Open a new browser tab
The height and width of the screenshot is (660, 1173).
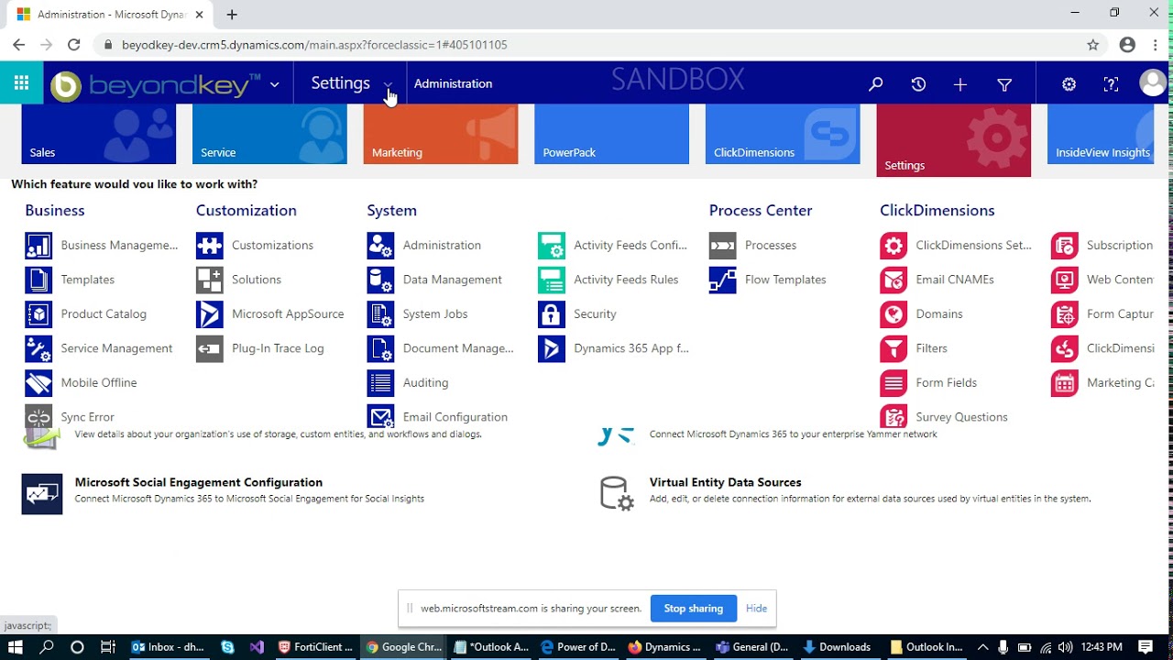point(232,15)
